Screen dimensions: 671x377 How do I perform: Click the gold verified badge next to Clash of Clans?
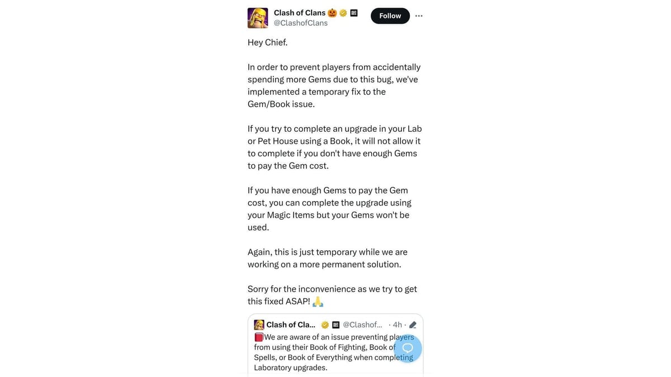[343, 12]
